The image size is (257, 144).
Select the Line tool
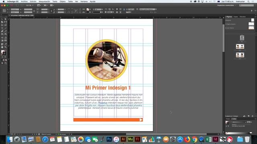[5, 28]
